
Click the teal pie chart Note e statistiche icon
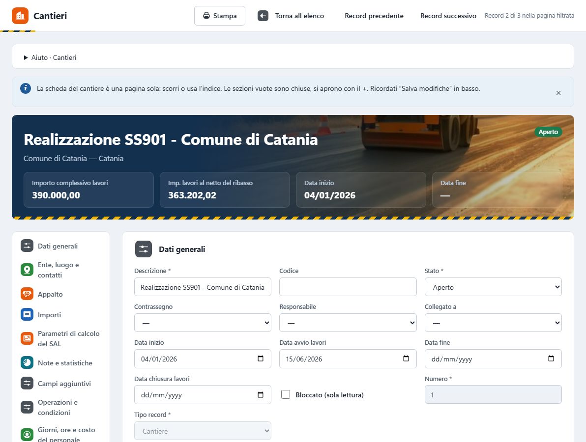coord(27,362)
